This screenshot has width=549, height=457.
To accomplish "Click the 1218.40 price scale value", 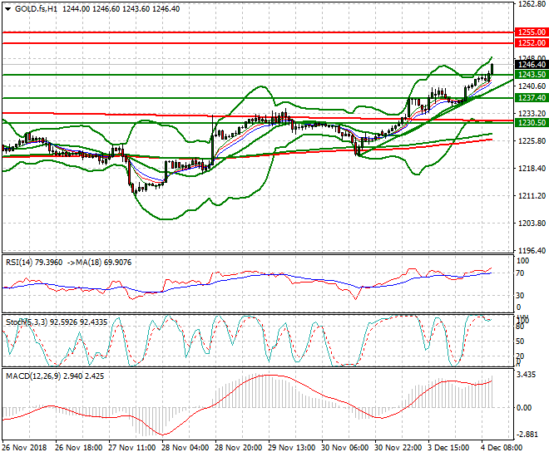I will (x=532, y=169).
